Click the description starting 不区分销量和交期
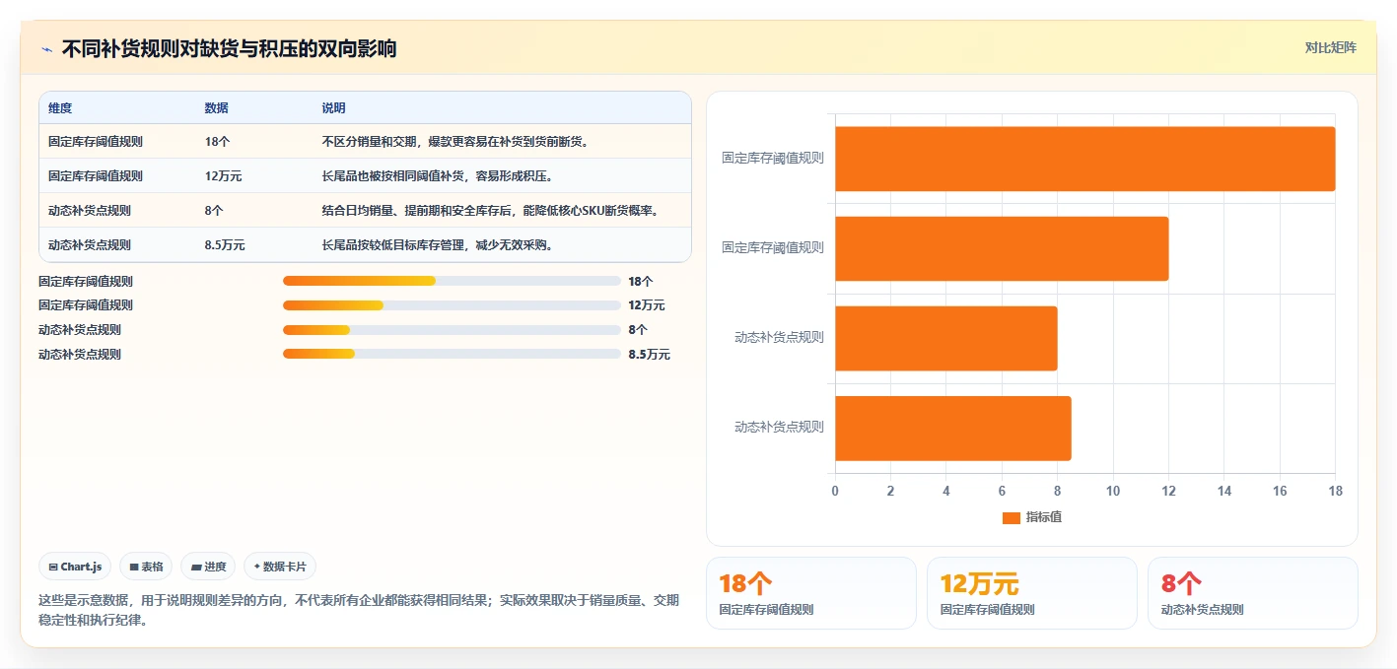This screenshot has height=669, width=1397. pyautogui.click(x=455, y=142)
